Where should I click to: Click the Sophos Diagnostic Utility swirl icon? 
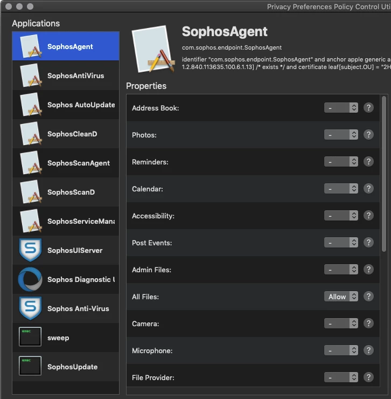(30, 279)
